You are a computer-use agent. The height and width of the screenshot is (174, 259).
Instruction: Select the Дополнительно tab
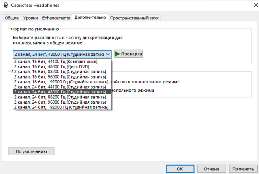point(90,17)
